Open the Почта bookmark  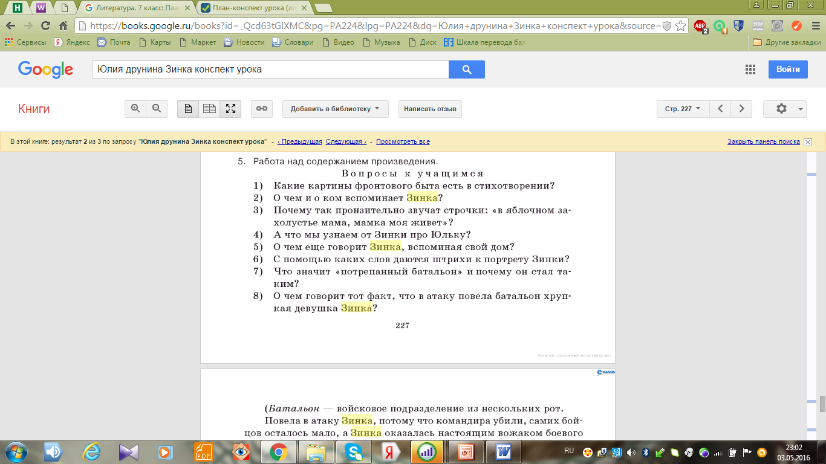[114, 42]
